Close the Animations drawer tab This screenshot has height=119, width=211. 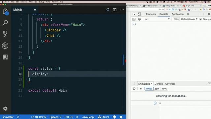click(152, 84)
